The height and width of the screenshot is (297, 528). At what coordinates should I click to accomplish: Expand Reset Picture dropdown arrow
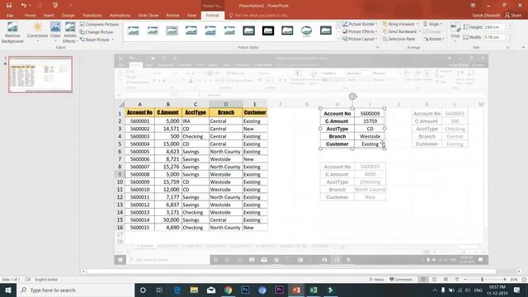pyautogui.click(x=113, y=40)
